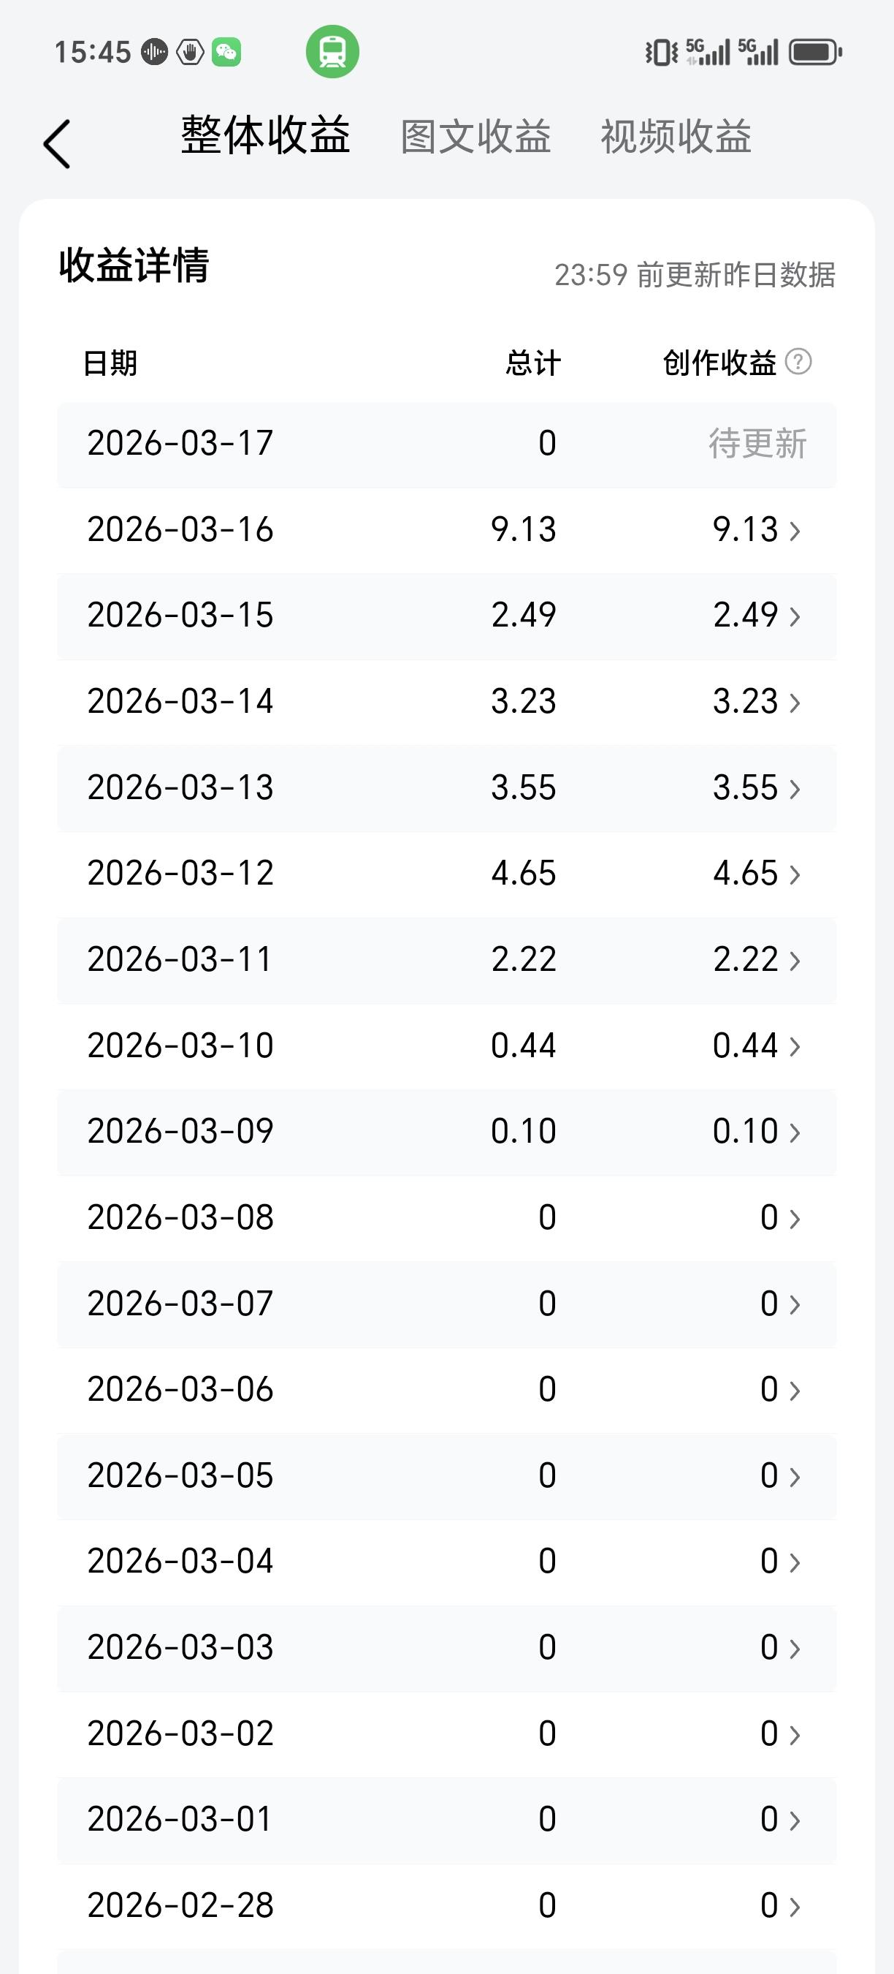894x1974 pixels.
Task: Open the 2026-03-11 row showing 2.22
Action: pyautogui.click(x=447, y=960)
